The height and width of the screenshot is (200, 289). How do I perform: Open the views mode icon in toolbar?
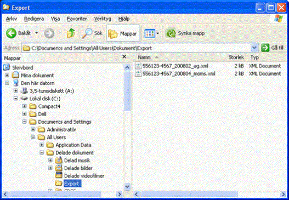click(150, 33)
